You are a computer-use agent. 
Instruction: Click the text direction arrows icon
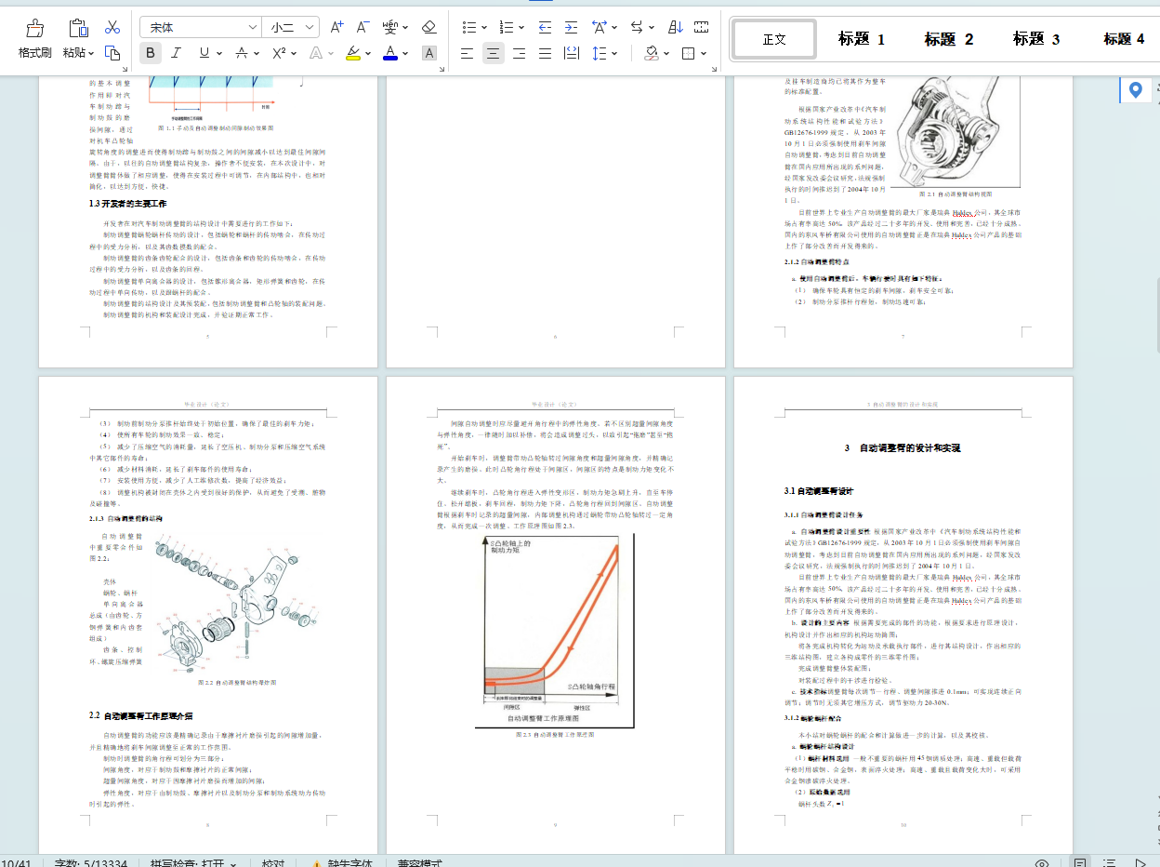(x=639, y=28)
